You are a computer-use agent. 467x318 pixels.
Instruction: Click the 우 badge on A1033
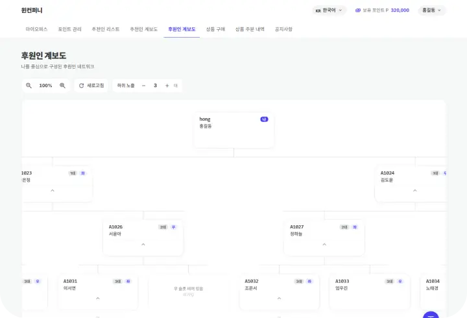coord(400,282)
